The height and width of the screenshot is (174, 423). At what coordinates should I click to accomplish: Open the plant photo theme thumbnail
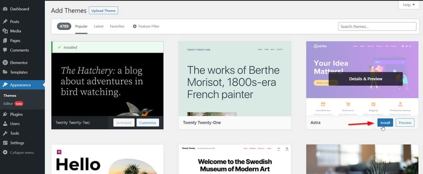click(x=363, y=159)
